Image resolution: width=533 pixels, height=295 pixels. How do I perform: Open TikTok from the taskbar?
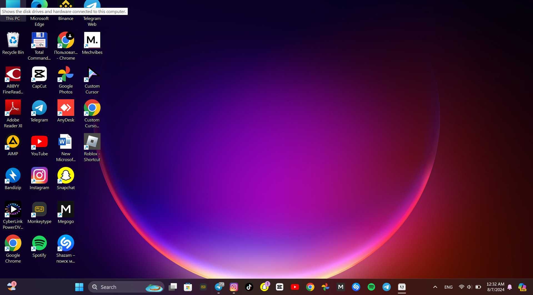(249, 287)
